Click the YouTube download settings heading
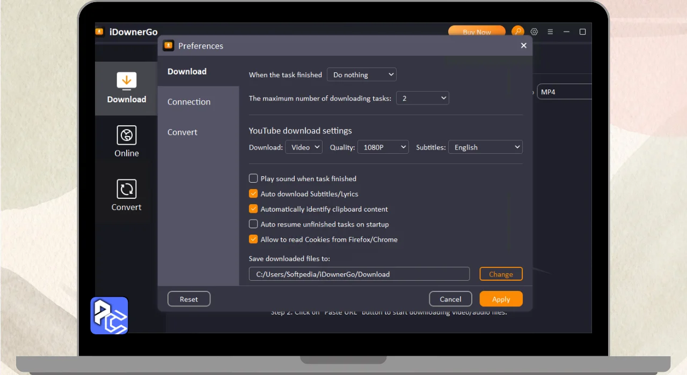The width and height of the screenshot is (687, 375). (300, 131)
